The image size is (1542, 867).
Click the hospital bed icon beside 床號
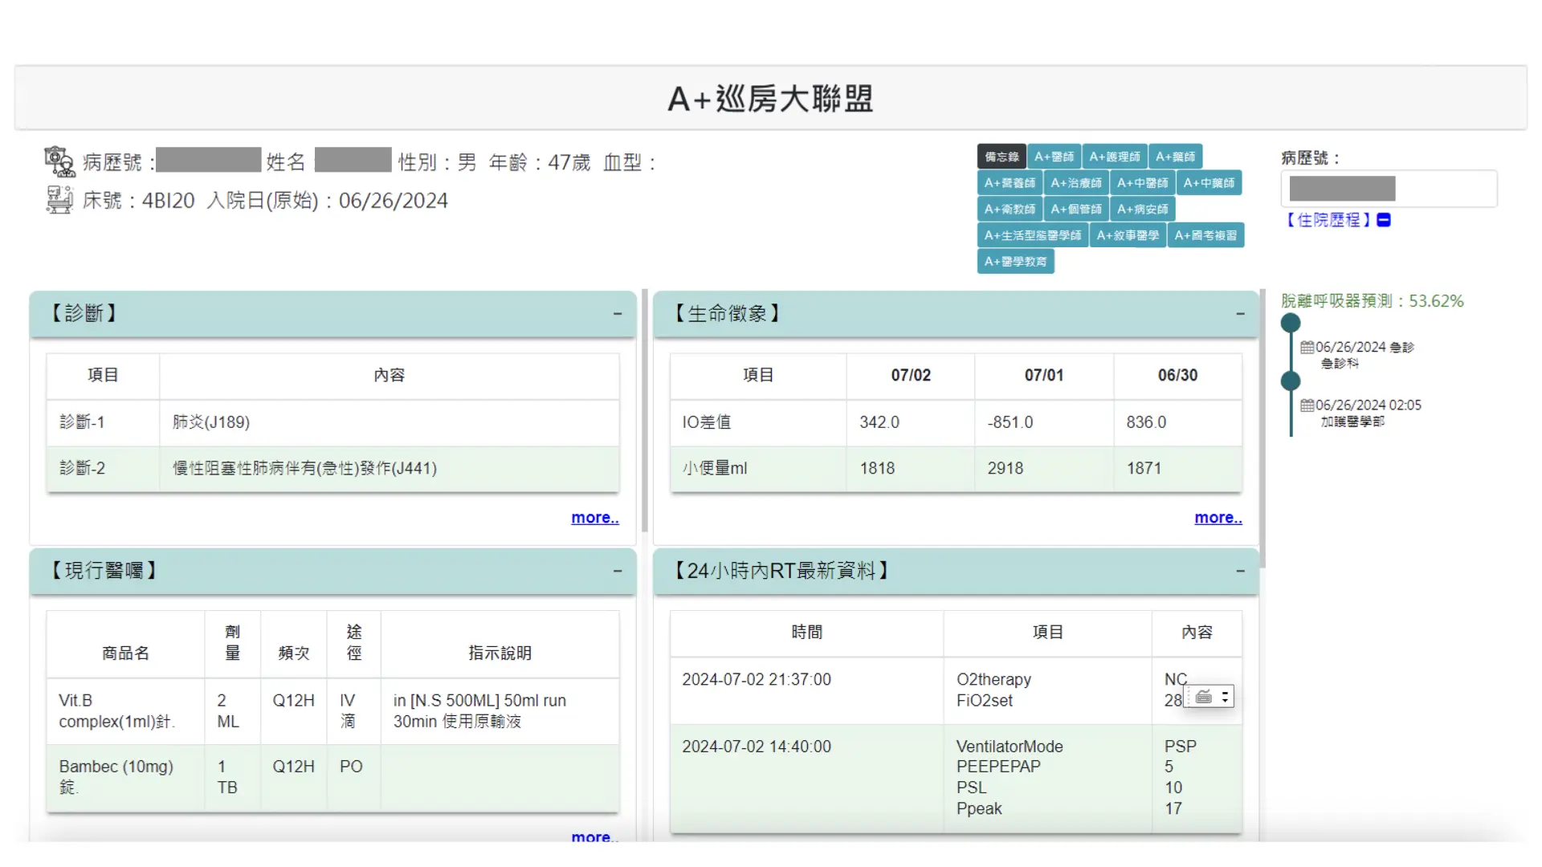click(59, 200)
